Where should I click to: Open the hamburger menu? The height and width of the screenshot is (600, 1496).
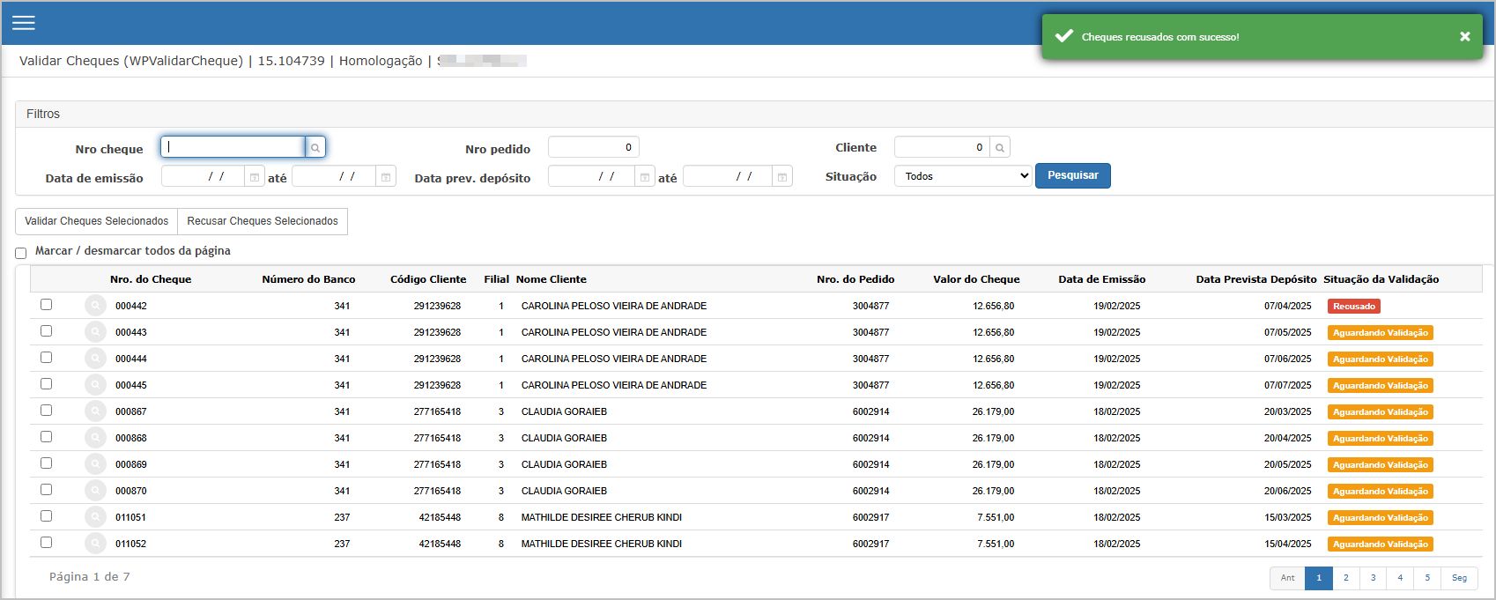(24, 23)
